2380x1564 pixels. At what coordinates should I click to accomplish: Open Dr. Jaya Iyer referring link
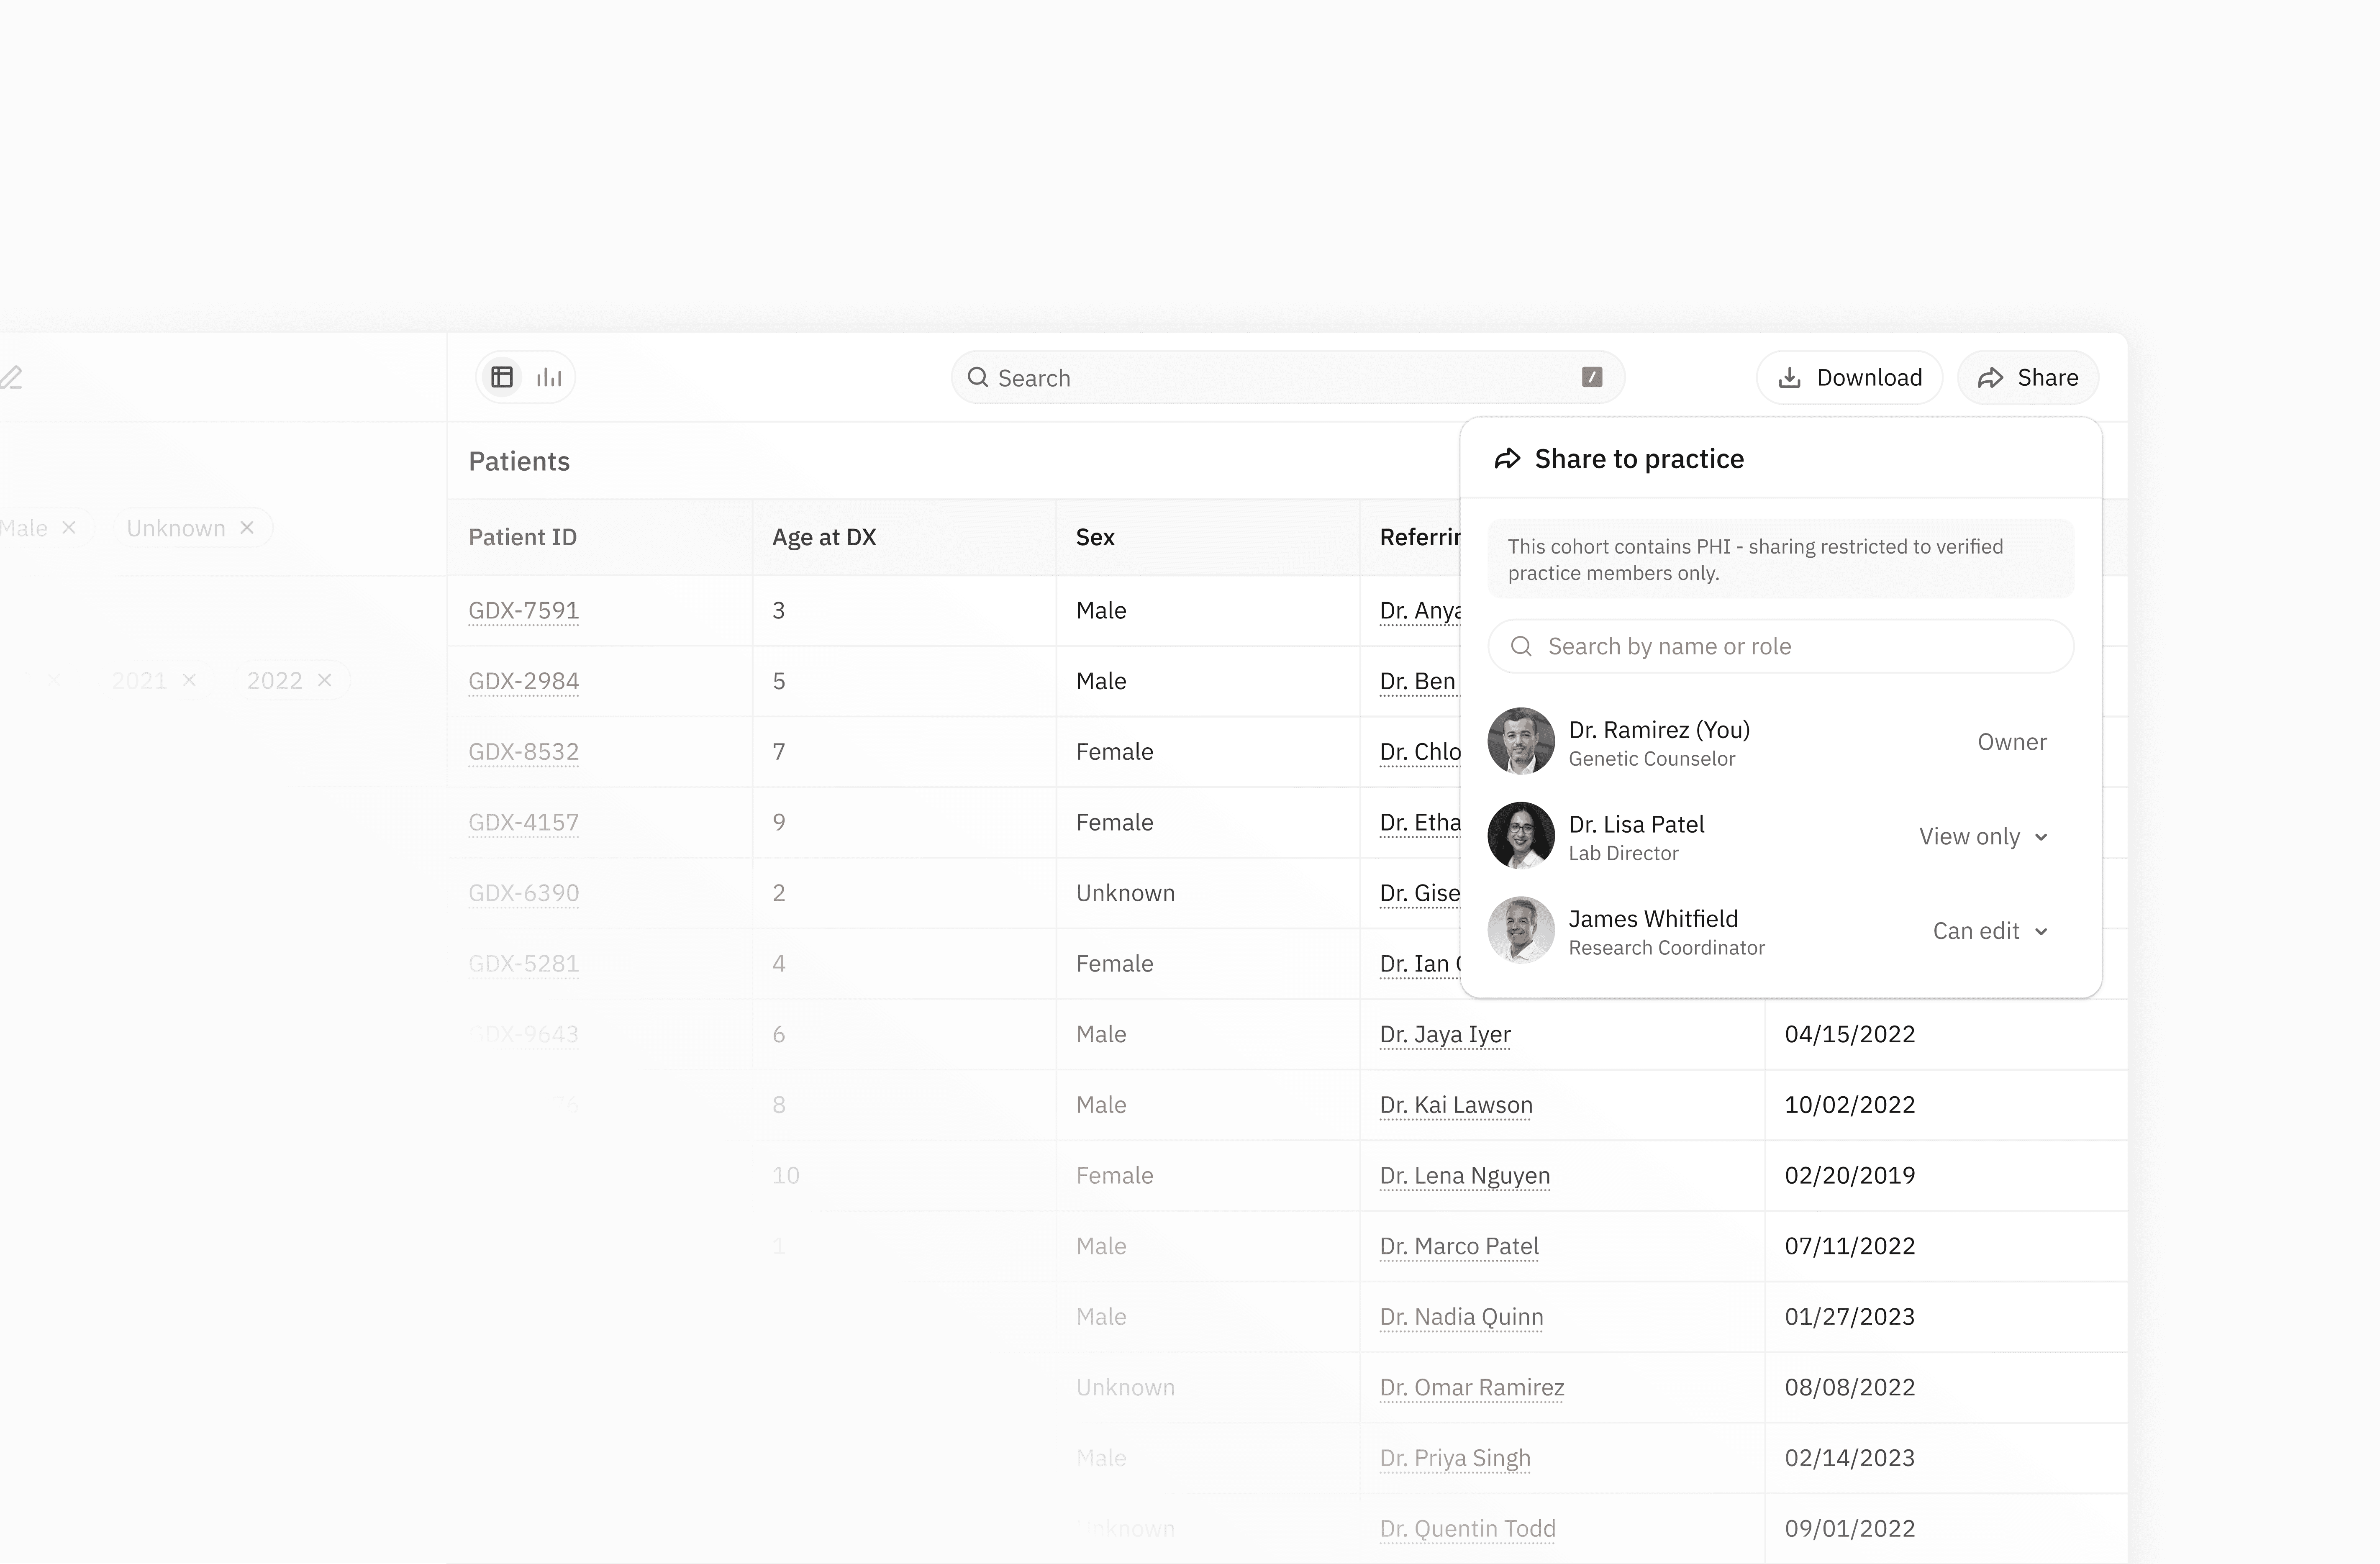click(1444, 1034)
